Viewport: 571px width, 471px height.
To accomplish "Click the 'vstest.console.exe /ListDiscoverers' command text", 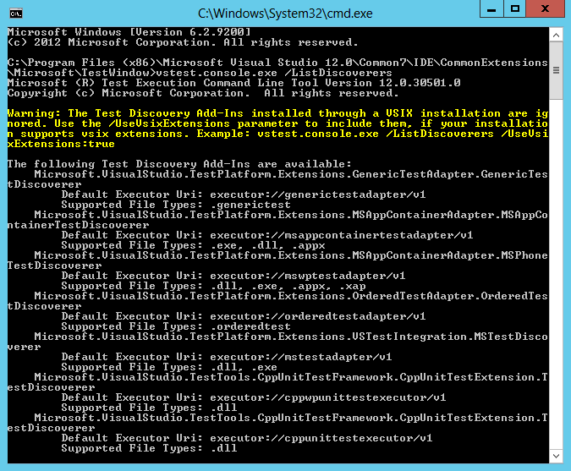I will 274,73.
